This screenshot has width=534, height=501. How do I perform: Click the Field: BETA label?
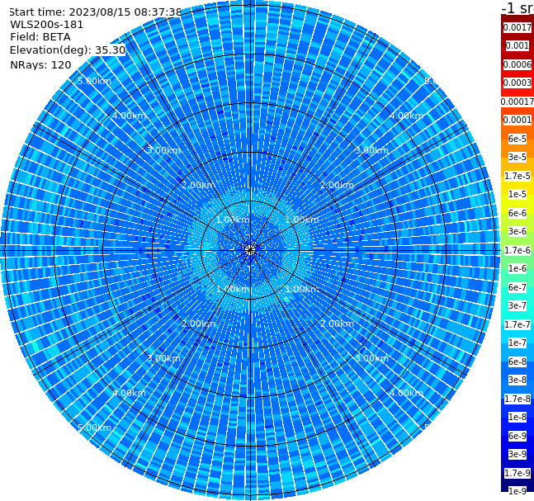pos(40,37)
